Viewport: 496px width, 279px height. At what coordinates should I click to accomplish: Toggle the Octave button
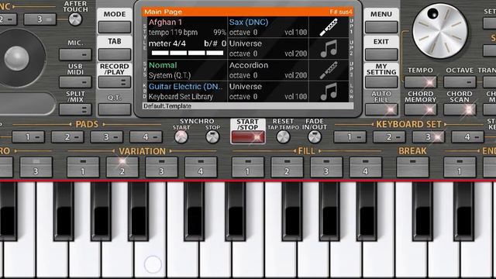460,82
